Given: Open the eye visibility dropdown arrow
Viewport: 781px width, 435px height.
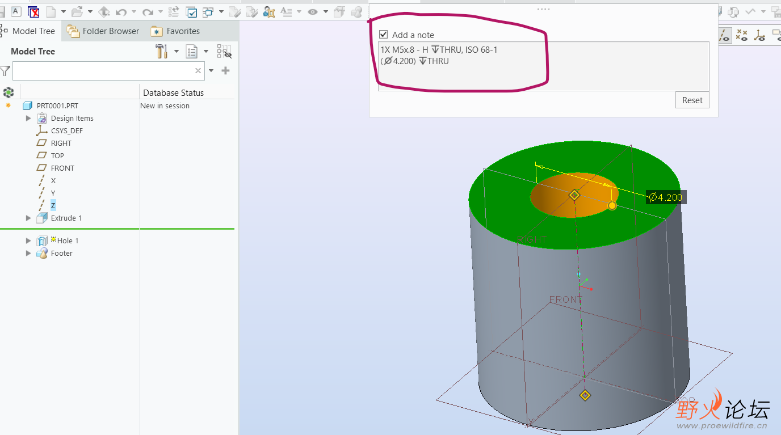Looking at the screenshot, I should 326,12.
